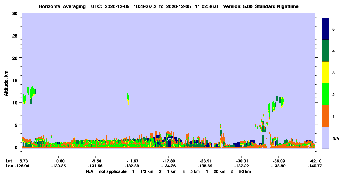Click the 'Lat' row label
Image resolution: width=350 pixels, height=179 pixels.
point(9,161)
